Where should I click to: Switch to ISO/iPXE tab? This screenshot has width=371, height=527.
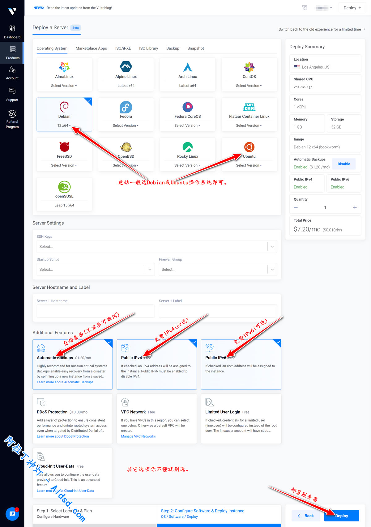(123, 48)
